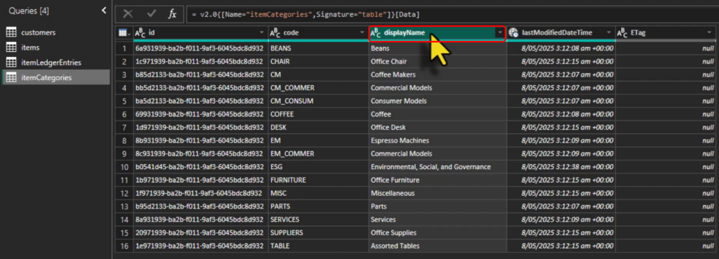Select the itemCategories query
Image resolution: width=719 pixels, height=259 pixels.
coord(55,77)
